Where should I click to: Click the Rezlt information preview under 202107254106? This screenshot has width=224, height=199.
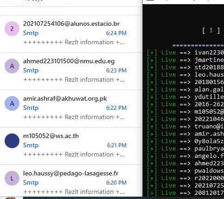(74, 42)
